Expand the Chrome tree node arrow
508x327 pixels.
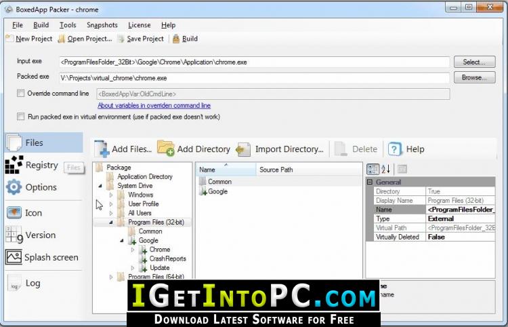point(133,250)
